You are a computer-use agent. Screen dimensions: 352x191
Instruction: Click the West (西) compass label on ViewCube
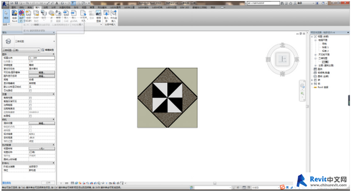[268, 59]
